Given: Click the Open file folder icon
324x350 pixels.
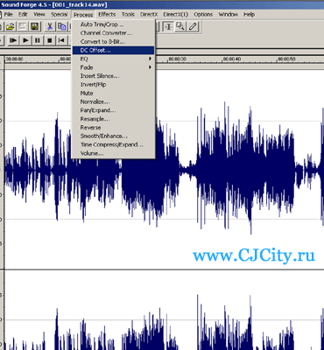Looking at the screenshot, I should (x=10, y=27).
